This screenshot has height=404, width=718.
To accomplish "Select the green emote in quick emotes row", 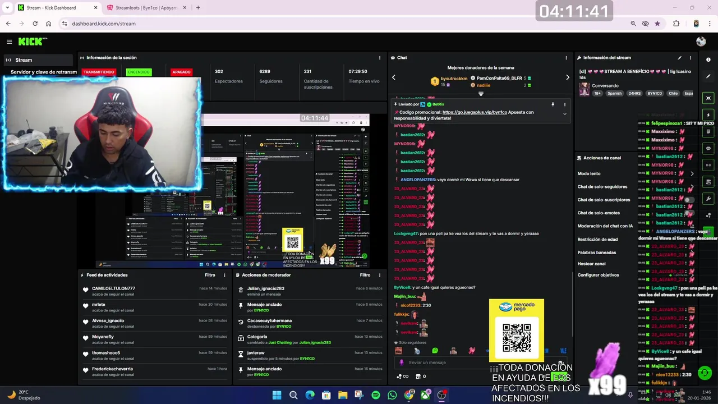I will click(x=435, y=351).
